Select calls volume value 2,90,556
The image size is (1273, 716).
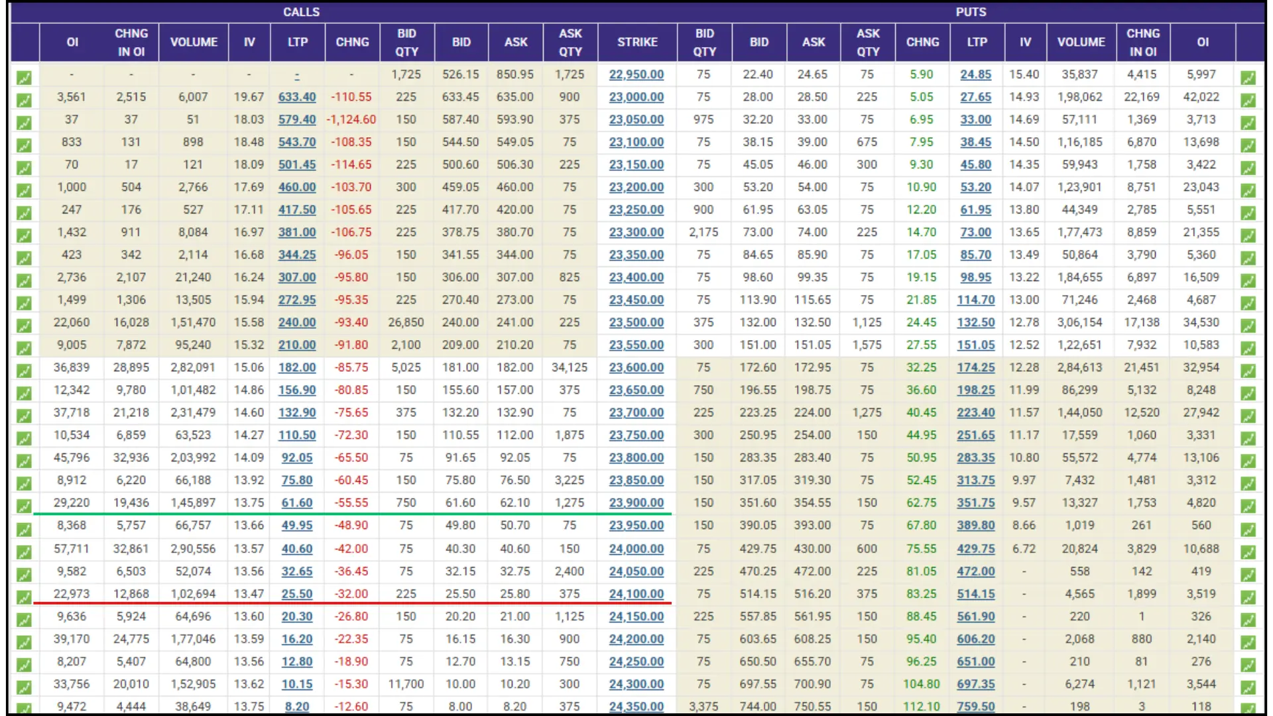click(x=193, y=549)
